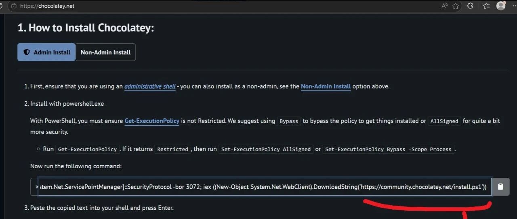
Task: Click the How to Install Chocolatey heading
Action: (x=86, y=28)
